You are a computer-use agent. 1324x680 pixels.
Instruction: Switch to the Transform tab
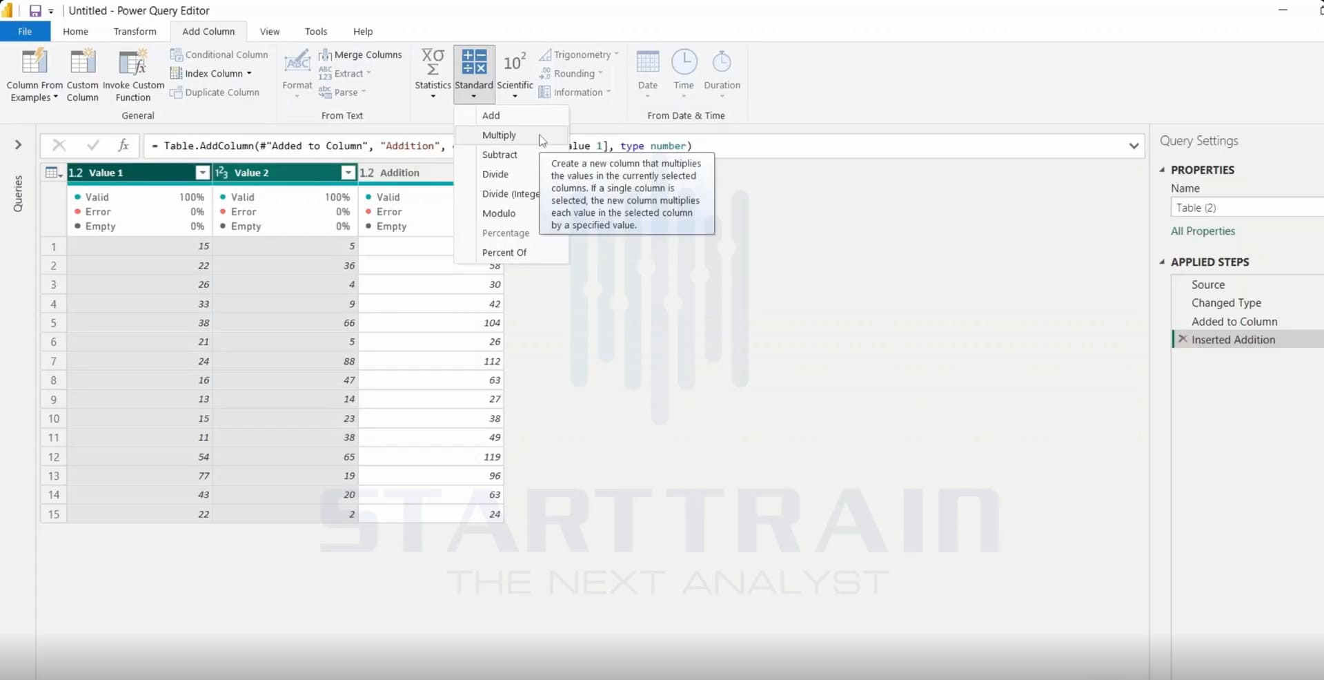[x=135, y=32]
